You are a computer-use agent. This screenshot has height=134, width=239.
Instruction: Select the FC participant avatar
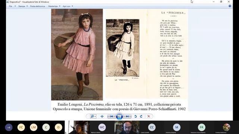point(21,127)
